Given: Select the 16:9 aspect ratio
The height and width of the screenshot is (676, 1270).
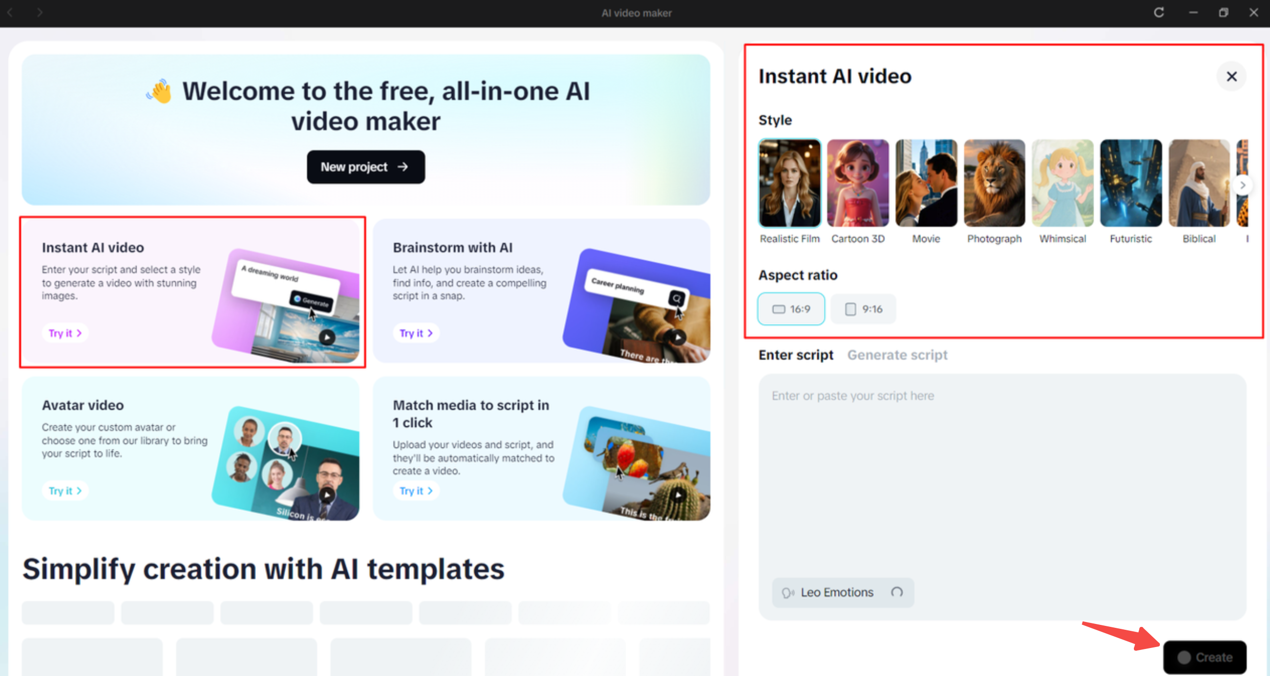Looking at the screenshot, I should click(791, 309).
